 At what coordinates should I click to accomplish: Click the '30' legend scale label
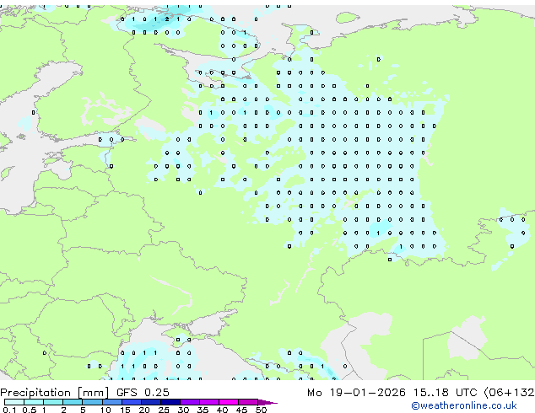[x=183, y=410]
